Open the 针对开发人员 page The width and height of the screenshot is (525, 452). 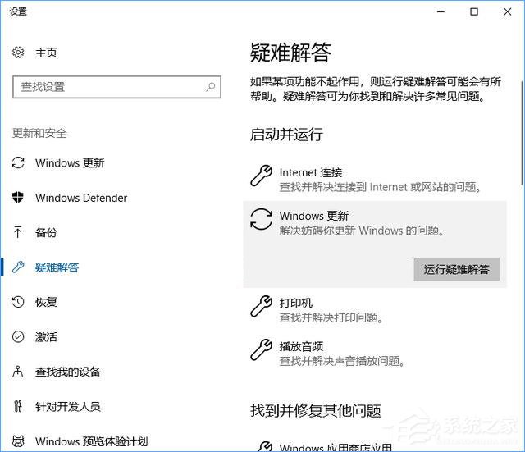[x=68, y=406]
